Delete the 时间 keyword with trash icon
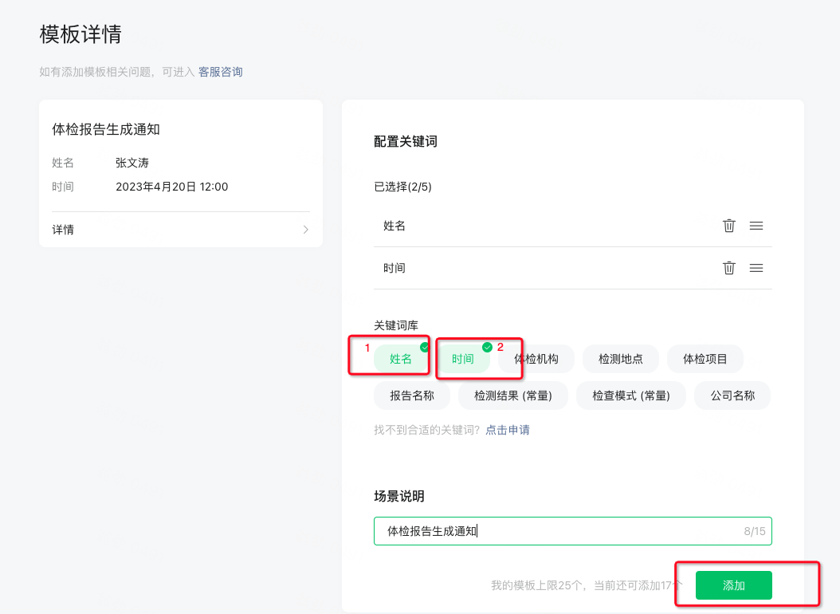This screenshot has width=840, height=614. (728, 268)
